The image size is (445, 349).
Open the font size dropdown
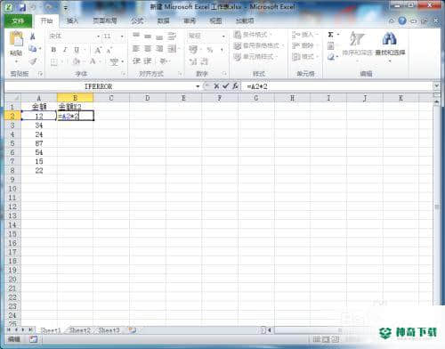[122, 37]
